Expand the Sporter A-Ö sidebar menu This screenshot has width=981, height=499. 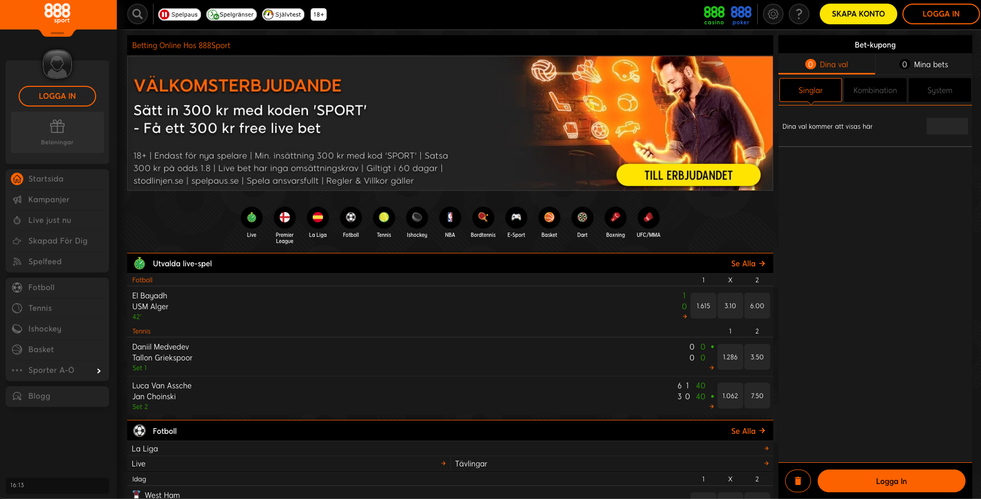57,370
